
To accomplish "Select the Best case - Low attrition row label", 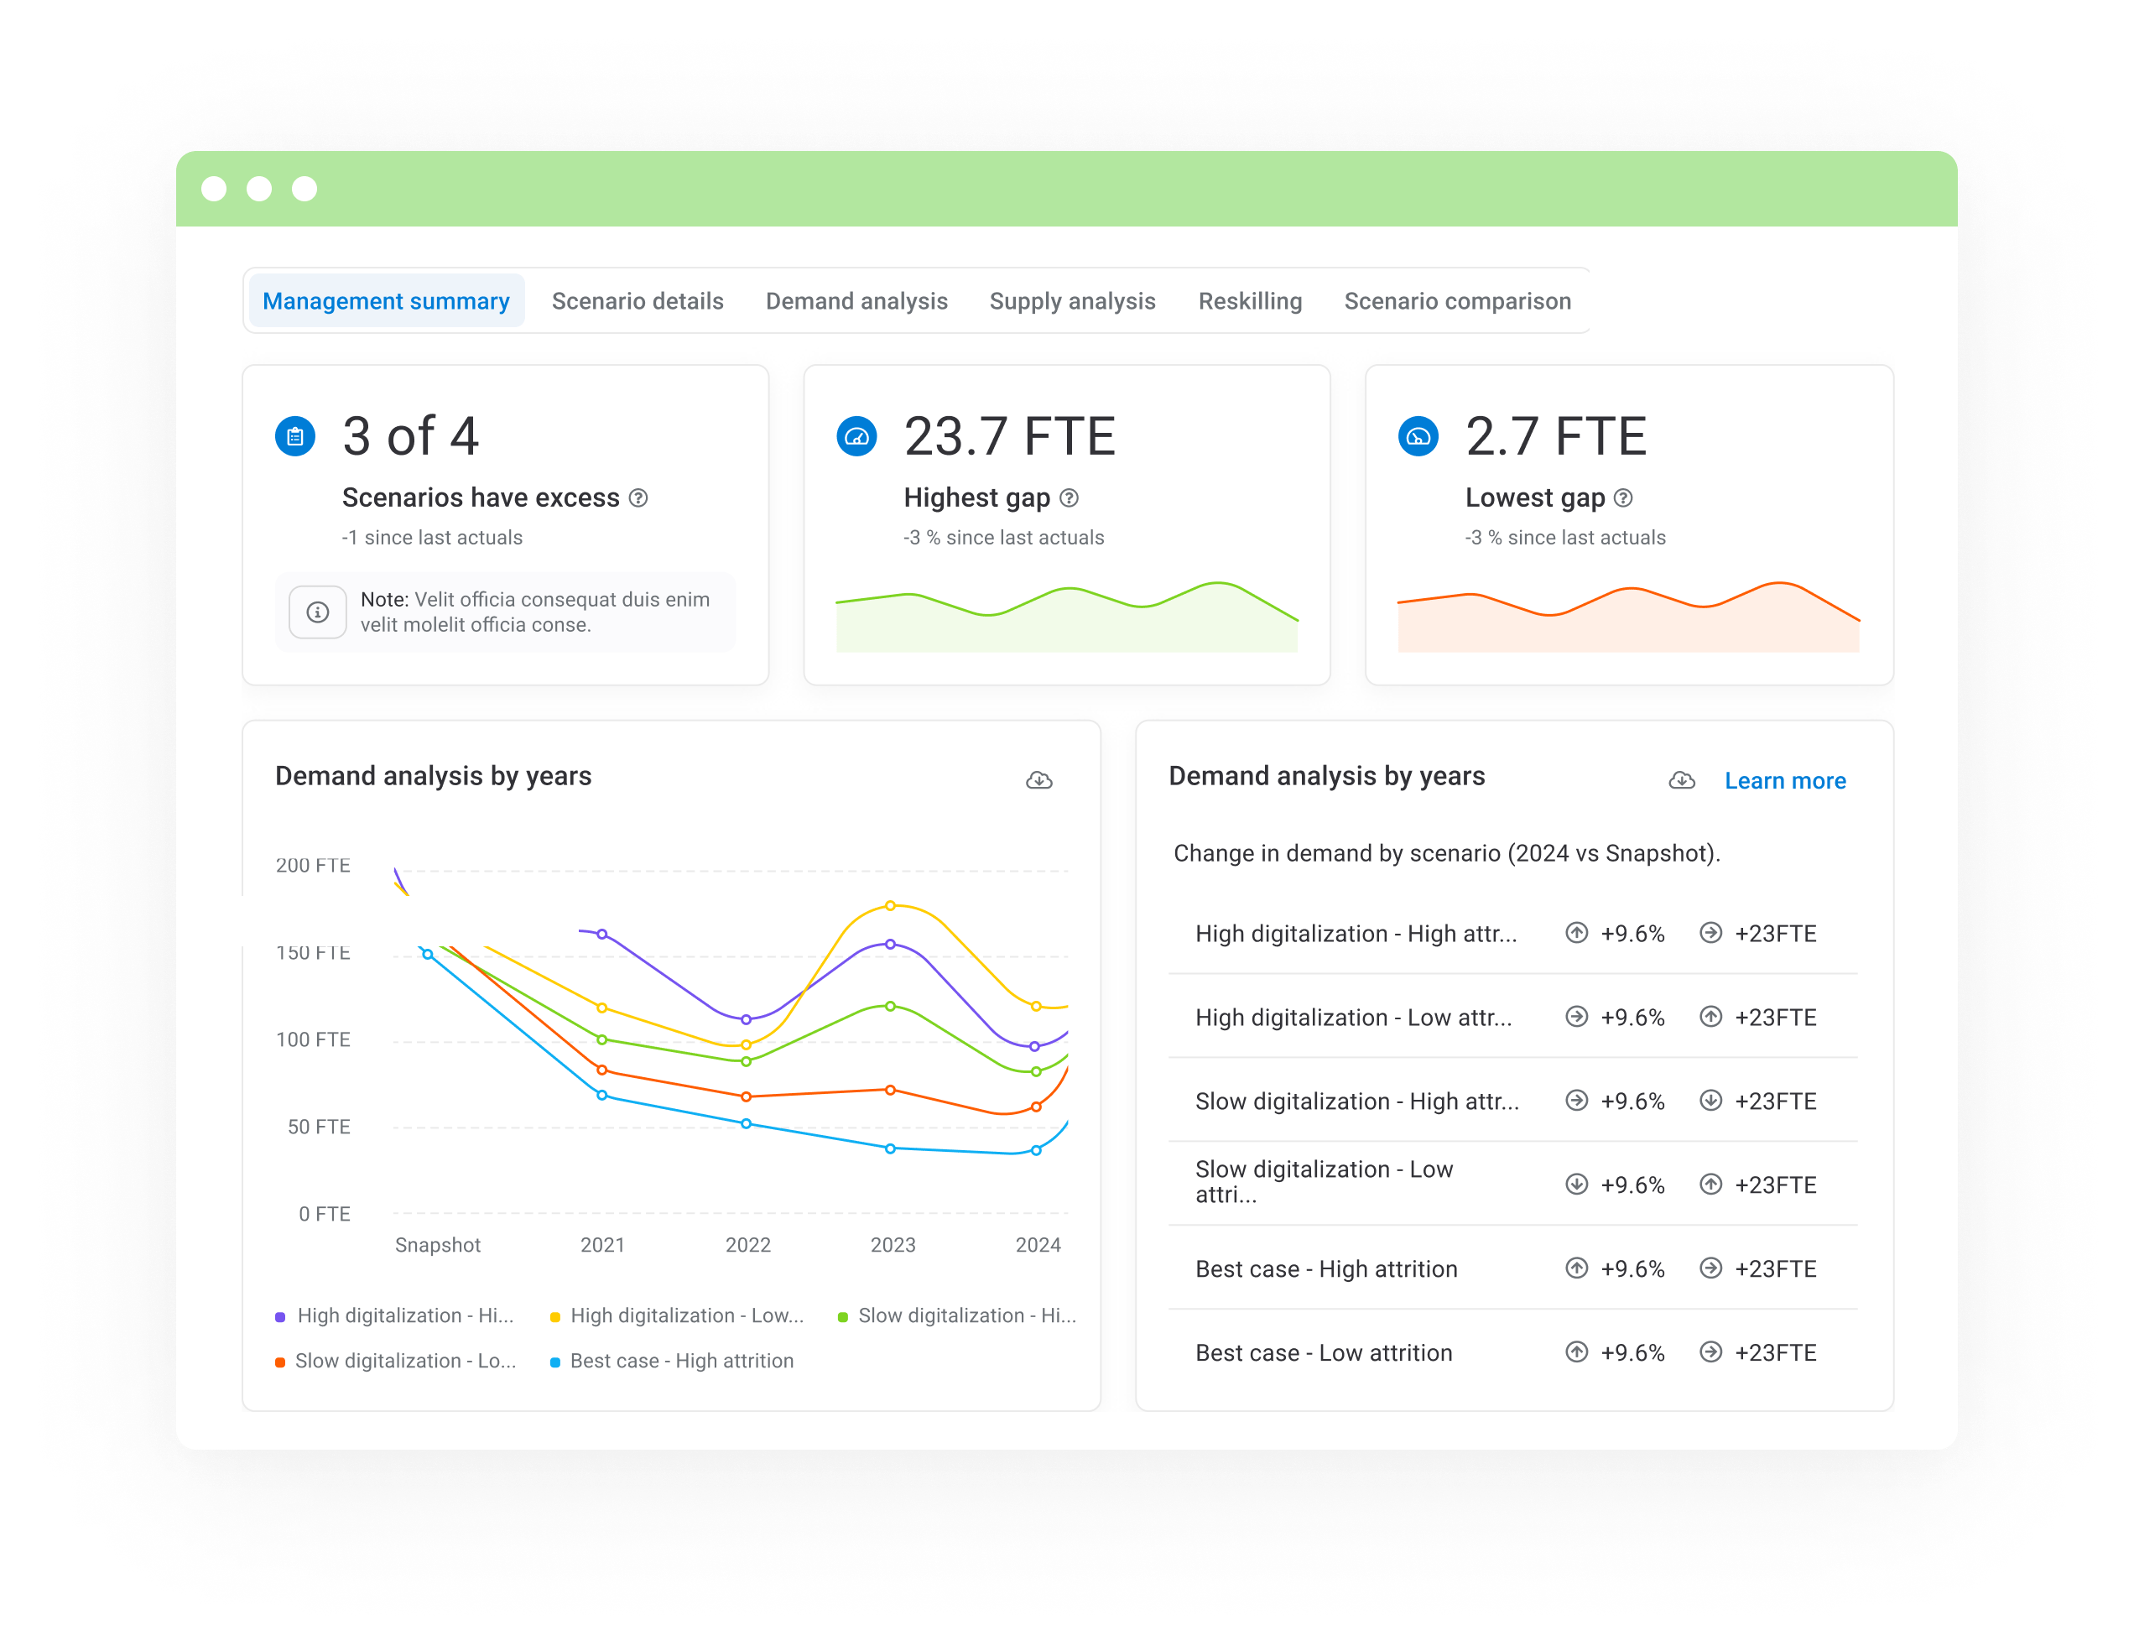I will [1323, 1354].
